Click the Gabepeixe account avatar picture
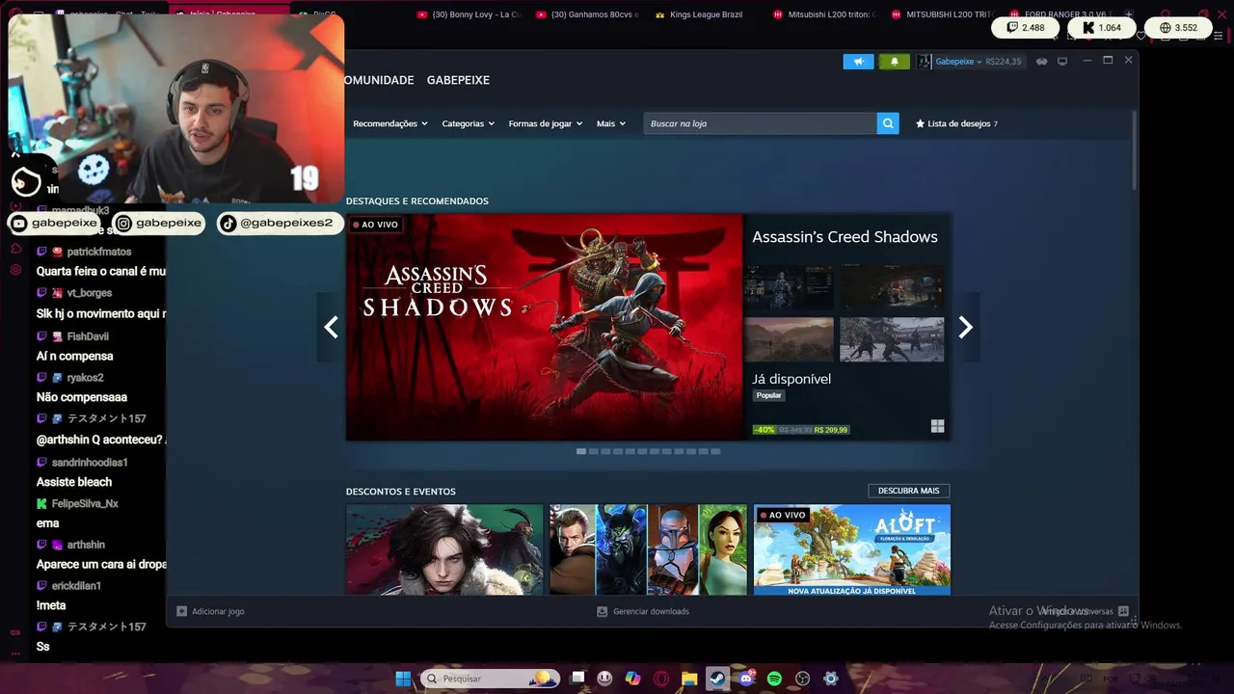The width and height of the screenshot is (1234, 694). pos(924,62)
